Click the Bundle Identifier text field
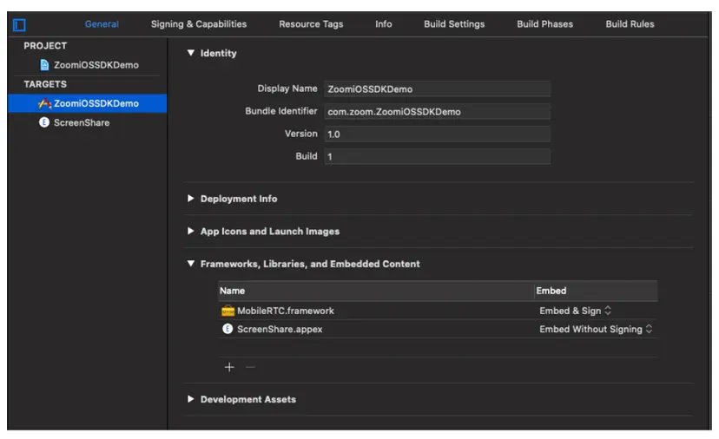The height and width of the screenshot is (439, 719). point(437,112)
